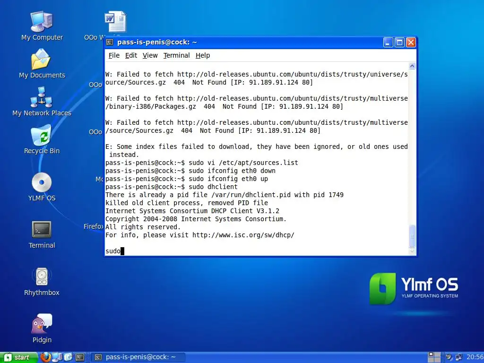Image resolution: width=484 pixels, height=363 pixels.
Task: Launch Firefox from the taskbar quick launch
Action: point(46,357)
